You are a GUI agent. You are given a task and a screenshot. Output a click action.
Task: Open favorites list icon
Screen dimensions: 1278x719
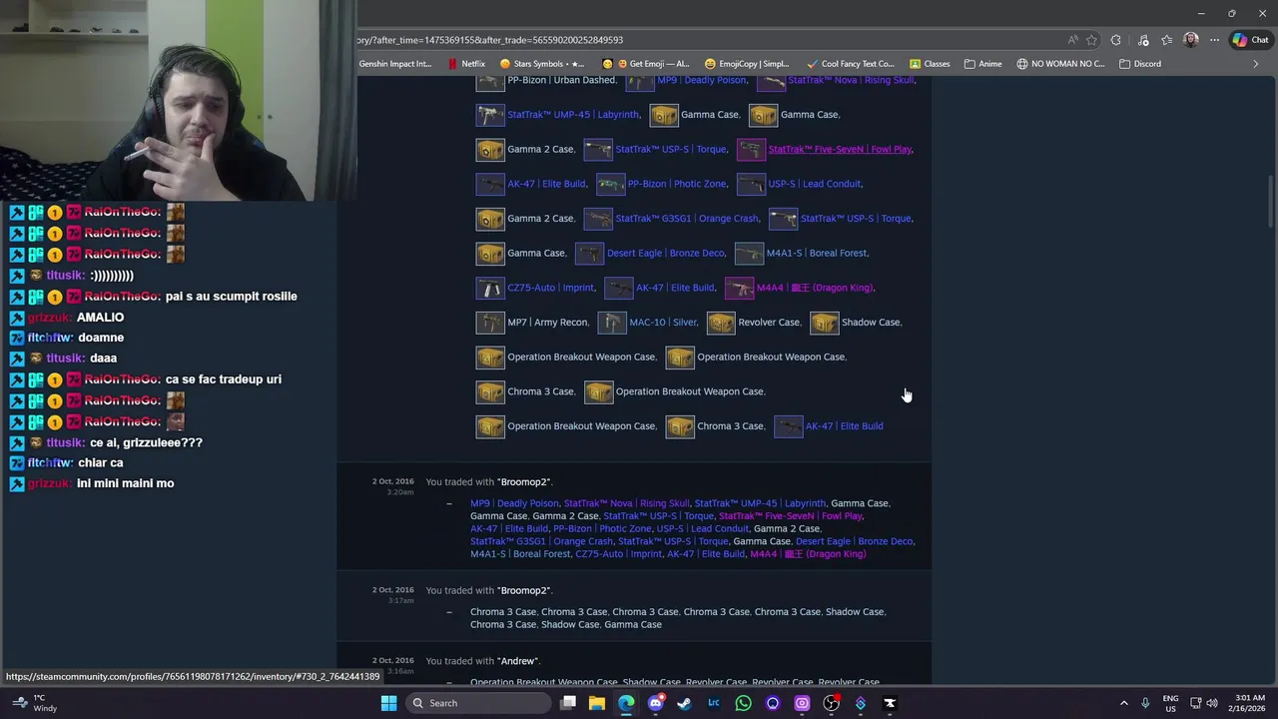tap(1166, 40)
